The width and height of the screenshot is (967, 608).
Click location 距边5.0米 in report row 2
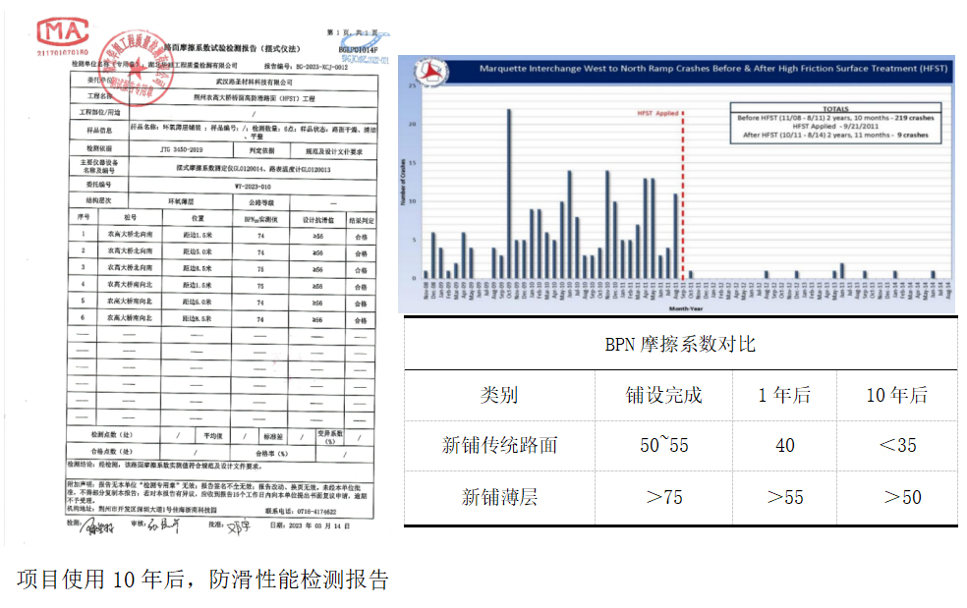coord(198,251)
